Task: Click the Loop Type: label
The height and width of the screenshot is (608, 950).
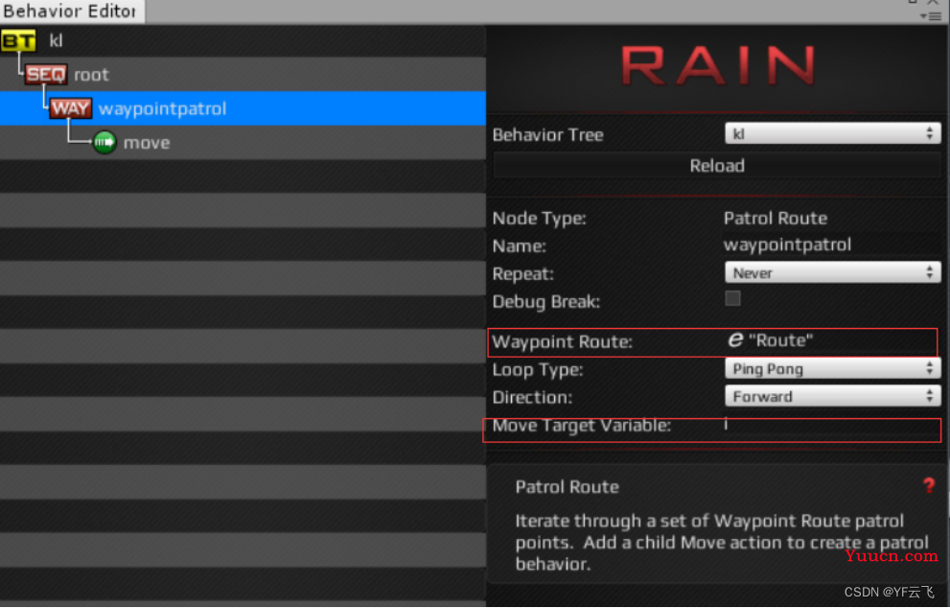Action: coord(538,370)
